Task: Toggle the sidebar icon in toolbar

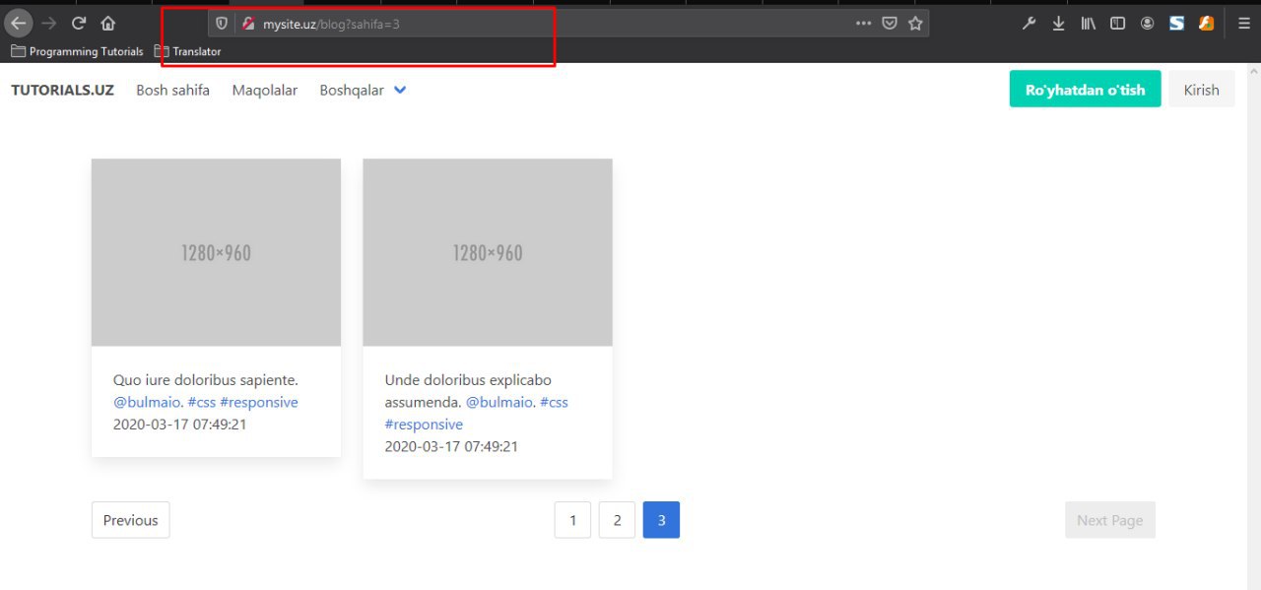Action: point(1117,24)
